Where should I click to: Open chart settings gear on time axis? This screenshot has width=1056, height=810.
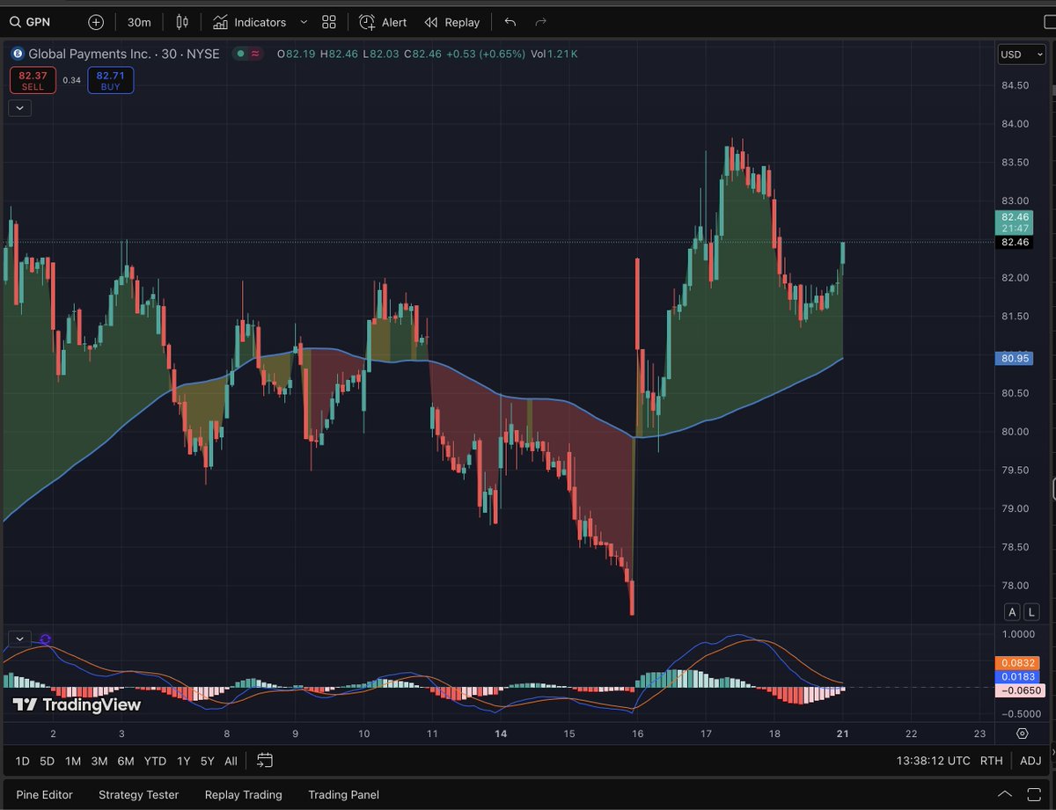tap(1022, 733)
